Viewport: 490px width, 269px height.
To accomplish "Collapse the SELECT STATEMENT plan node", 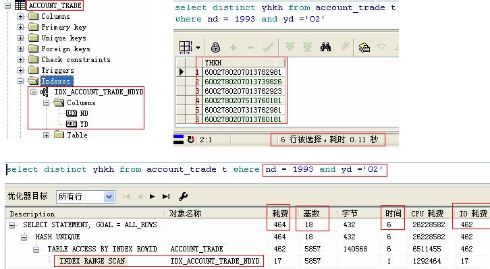I will click(x=12, y=225).
